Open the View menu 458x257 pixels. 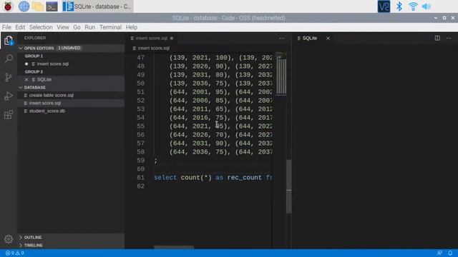point(63,27)
